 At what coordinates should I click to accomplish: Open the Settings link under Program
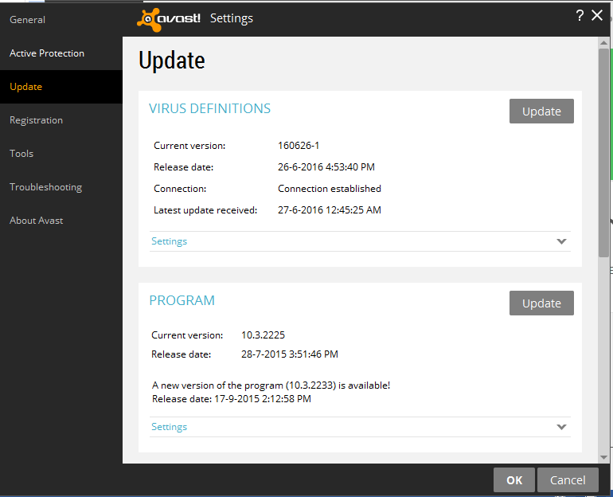pyautogui.click(x=170, y=427)
